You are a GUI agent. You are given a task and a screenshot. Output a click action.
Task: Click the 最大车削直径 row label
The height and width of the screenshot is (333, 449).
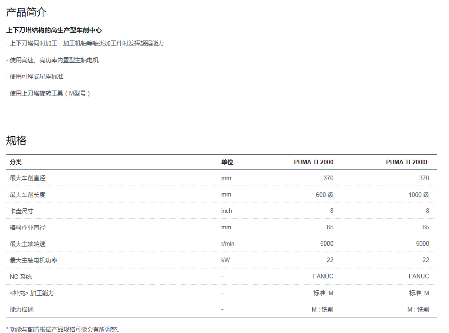(27, 178)
